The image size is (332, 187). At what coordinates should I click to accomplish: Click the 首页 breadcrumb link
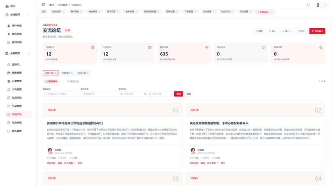(51, 5)
